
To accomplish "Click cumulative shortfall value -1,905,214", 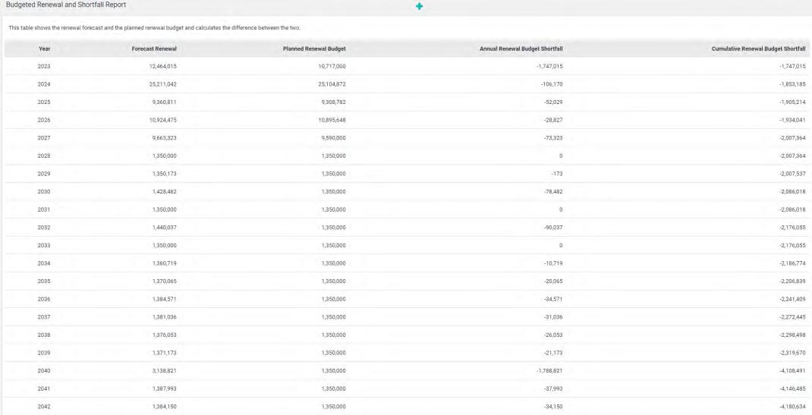I will [792, 102].
